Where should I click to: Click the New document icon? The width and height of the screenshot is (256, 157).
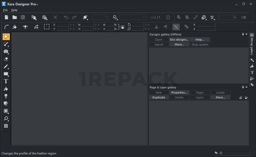6,17
